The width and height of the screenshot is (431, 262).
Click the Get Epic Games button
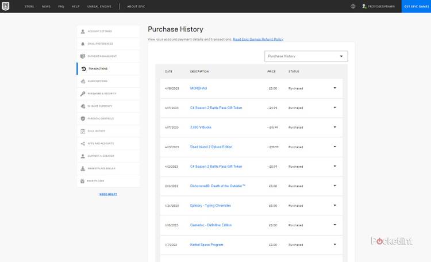415,6
